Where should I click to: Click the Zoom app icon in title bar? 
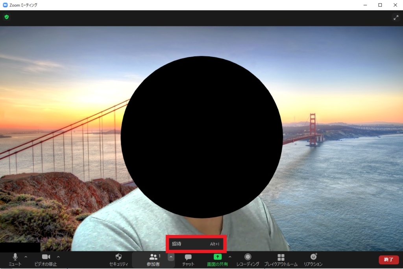5,5
